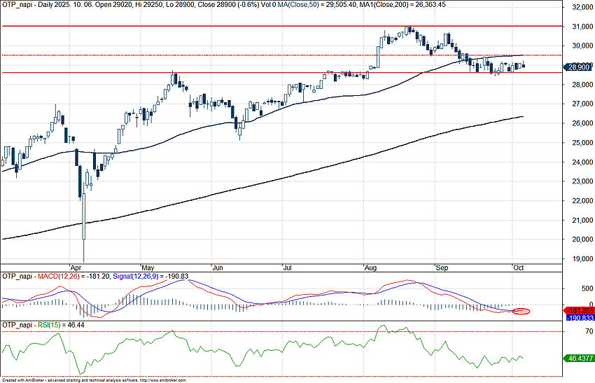The width and height of the screenshot is (595, 383).
Task: Click the Aug label on time axis
Action: point(369,267)
